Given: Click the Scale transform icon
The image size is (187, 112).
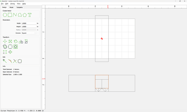Looking at the screenshot, I should (10, 41).
